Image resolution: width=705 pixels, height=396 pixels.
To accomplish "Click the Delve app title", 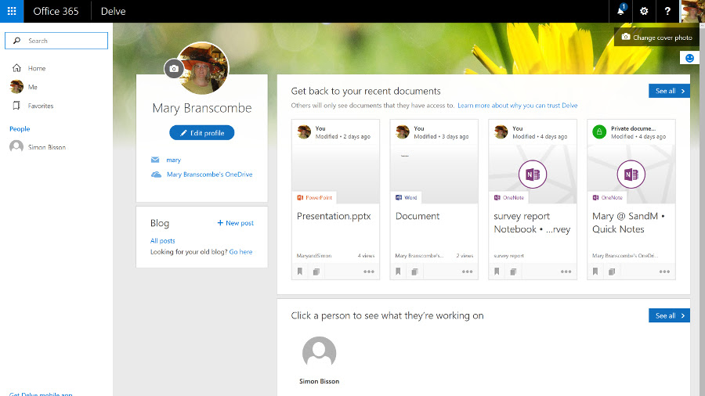I will [x=114, y=11].
